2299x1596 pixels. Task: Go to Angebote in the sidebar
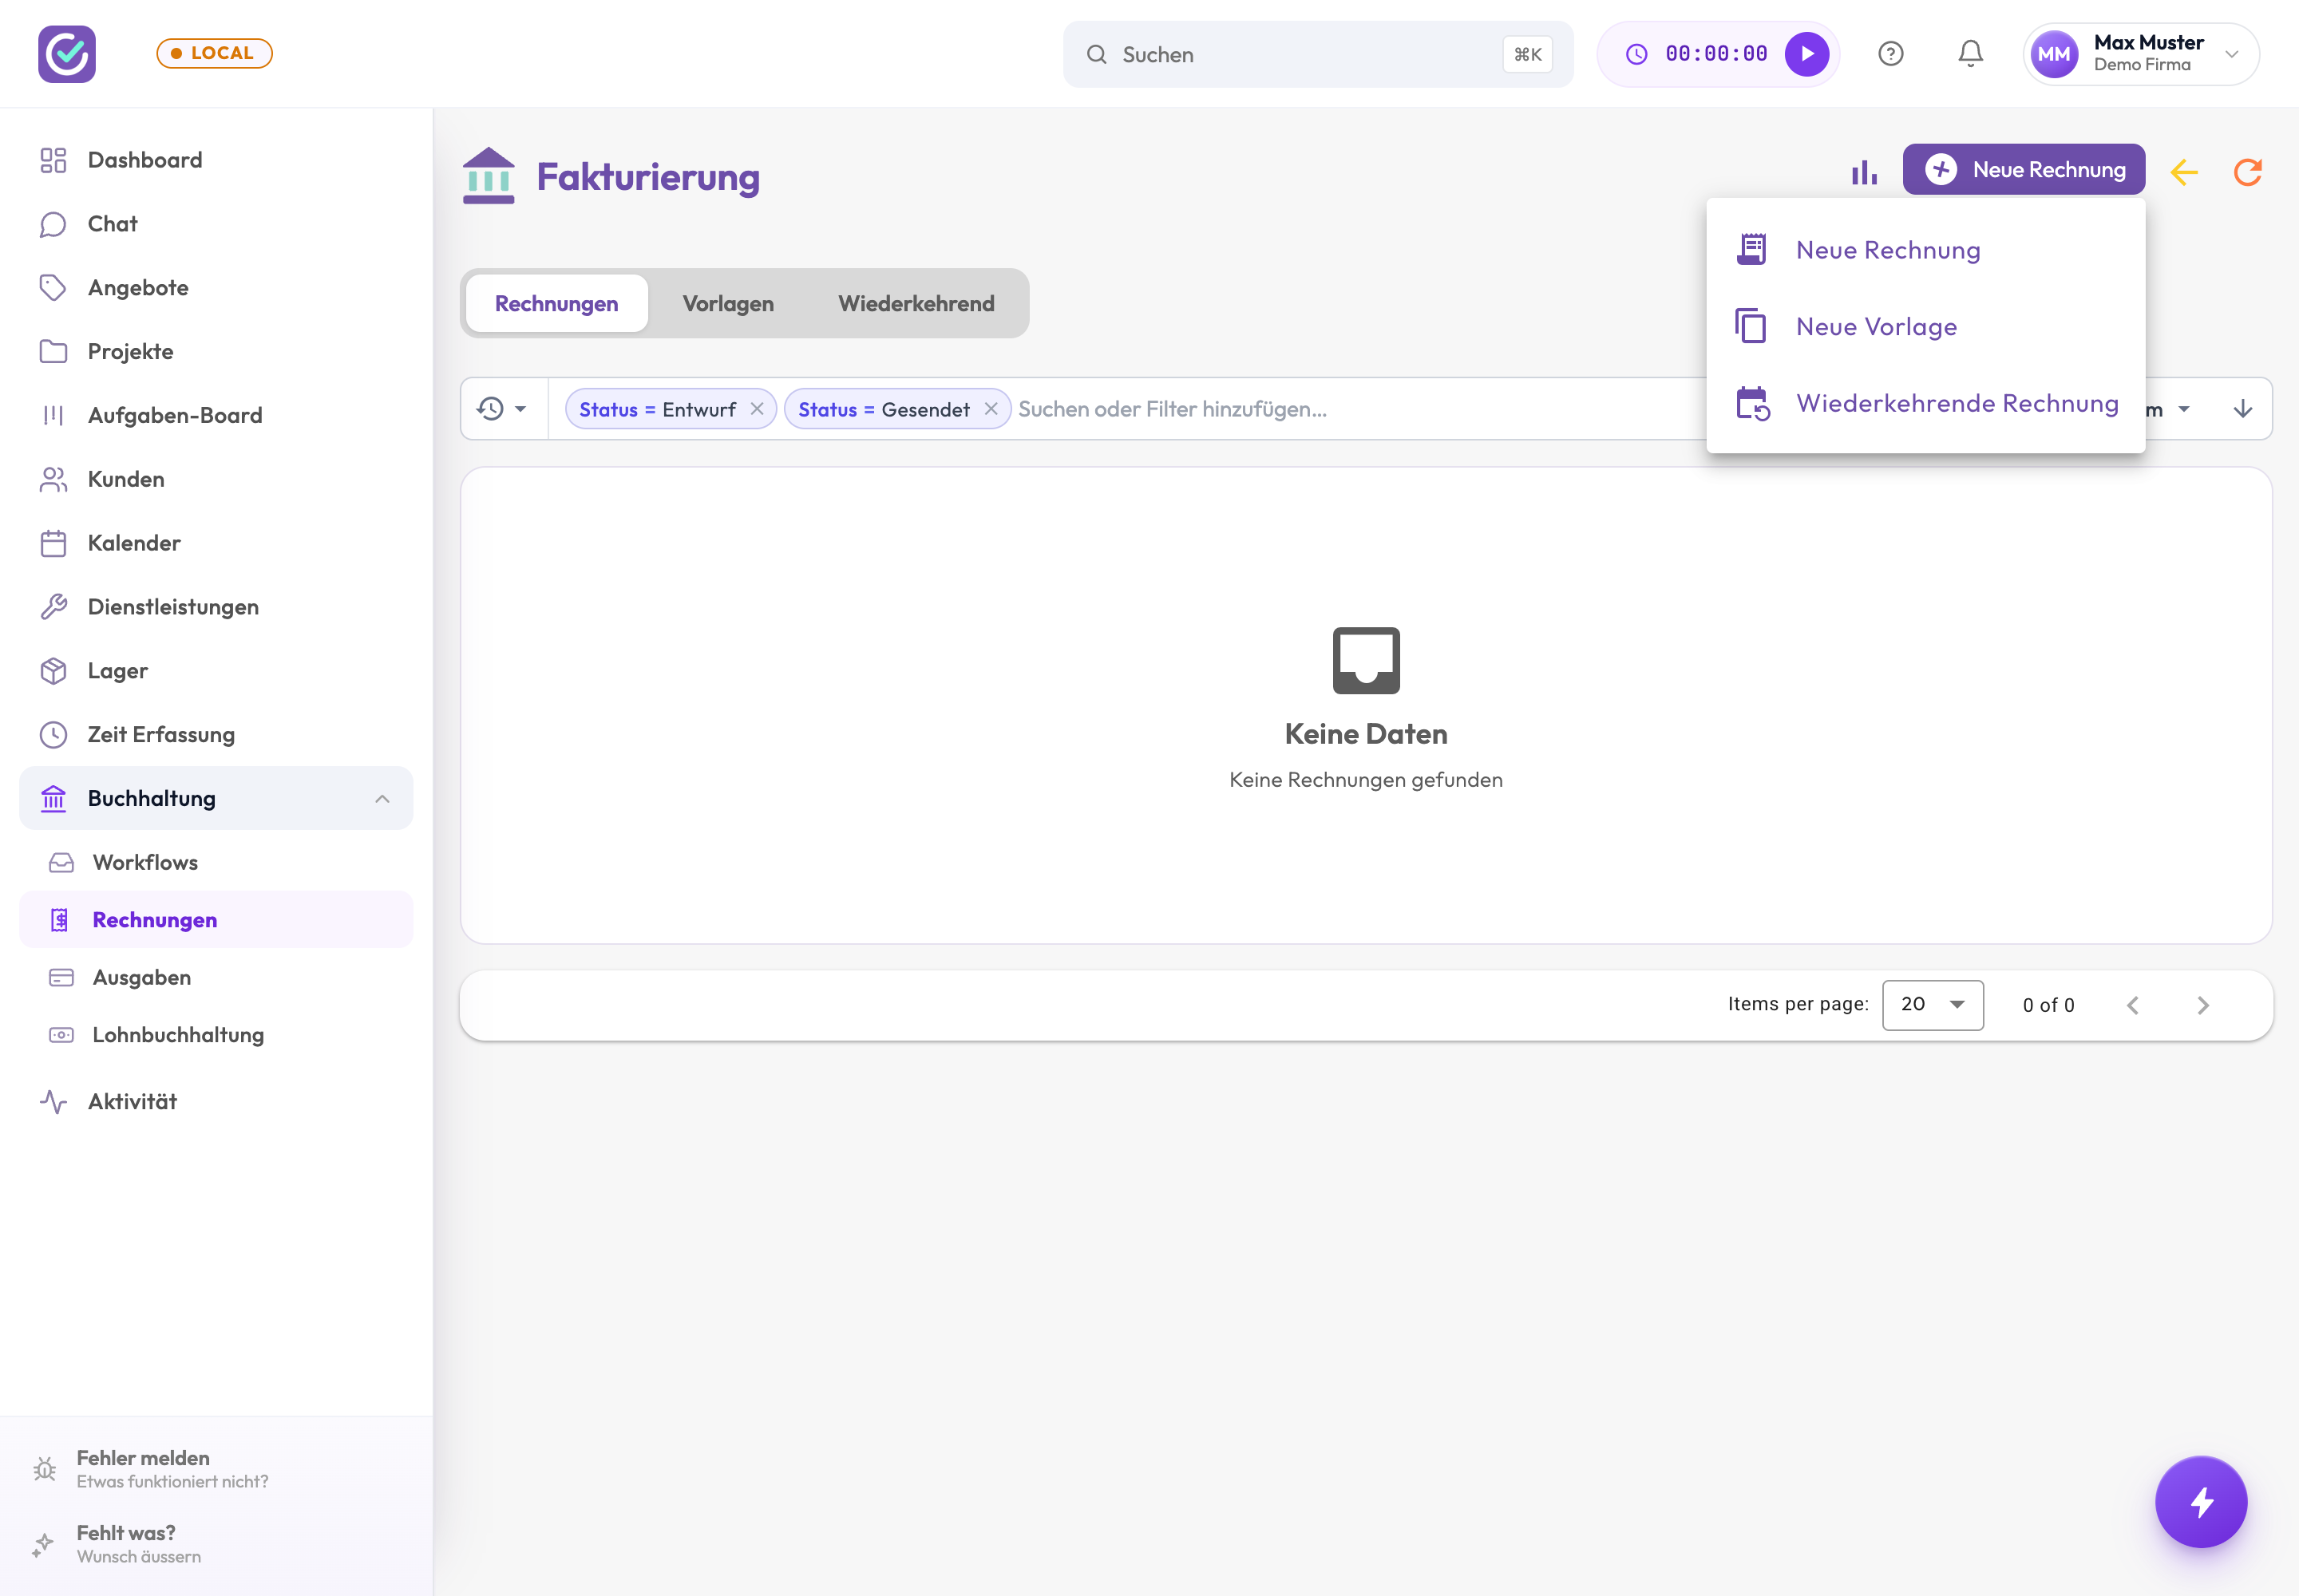(216, 288)
